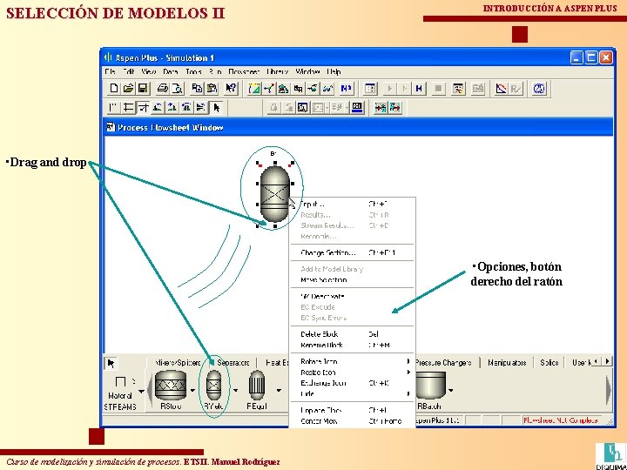Open the RStoic icon dropdown arrow
This screenshot has height=470, width=627.
(192, 391)
